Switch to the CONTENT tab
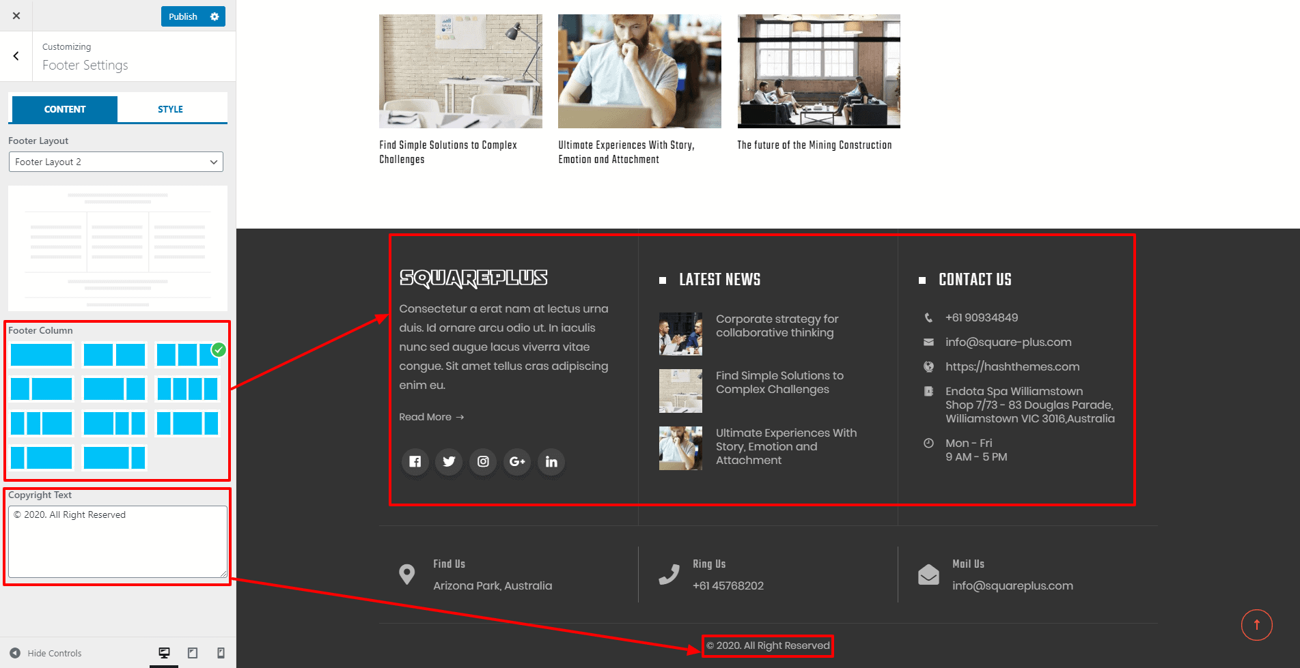Image resolution: width=1300 pixels, height=668 pixels. [65, 109]
